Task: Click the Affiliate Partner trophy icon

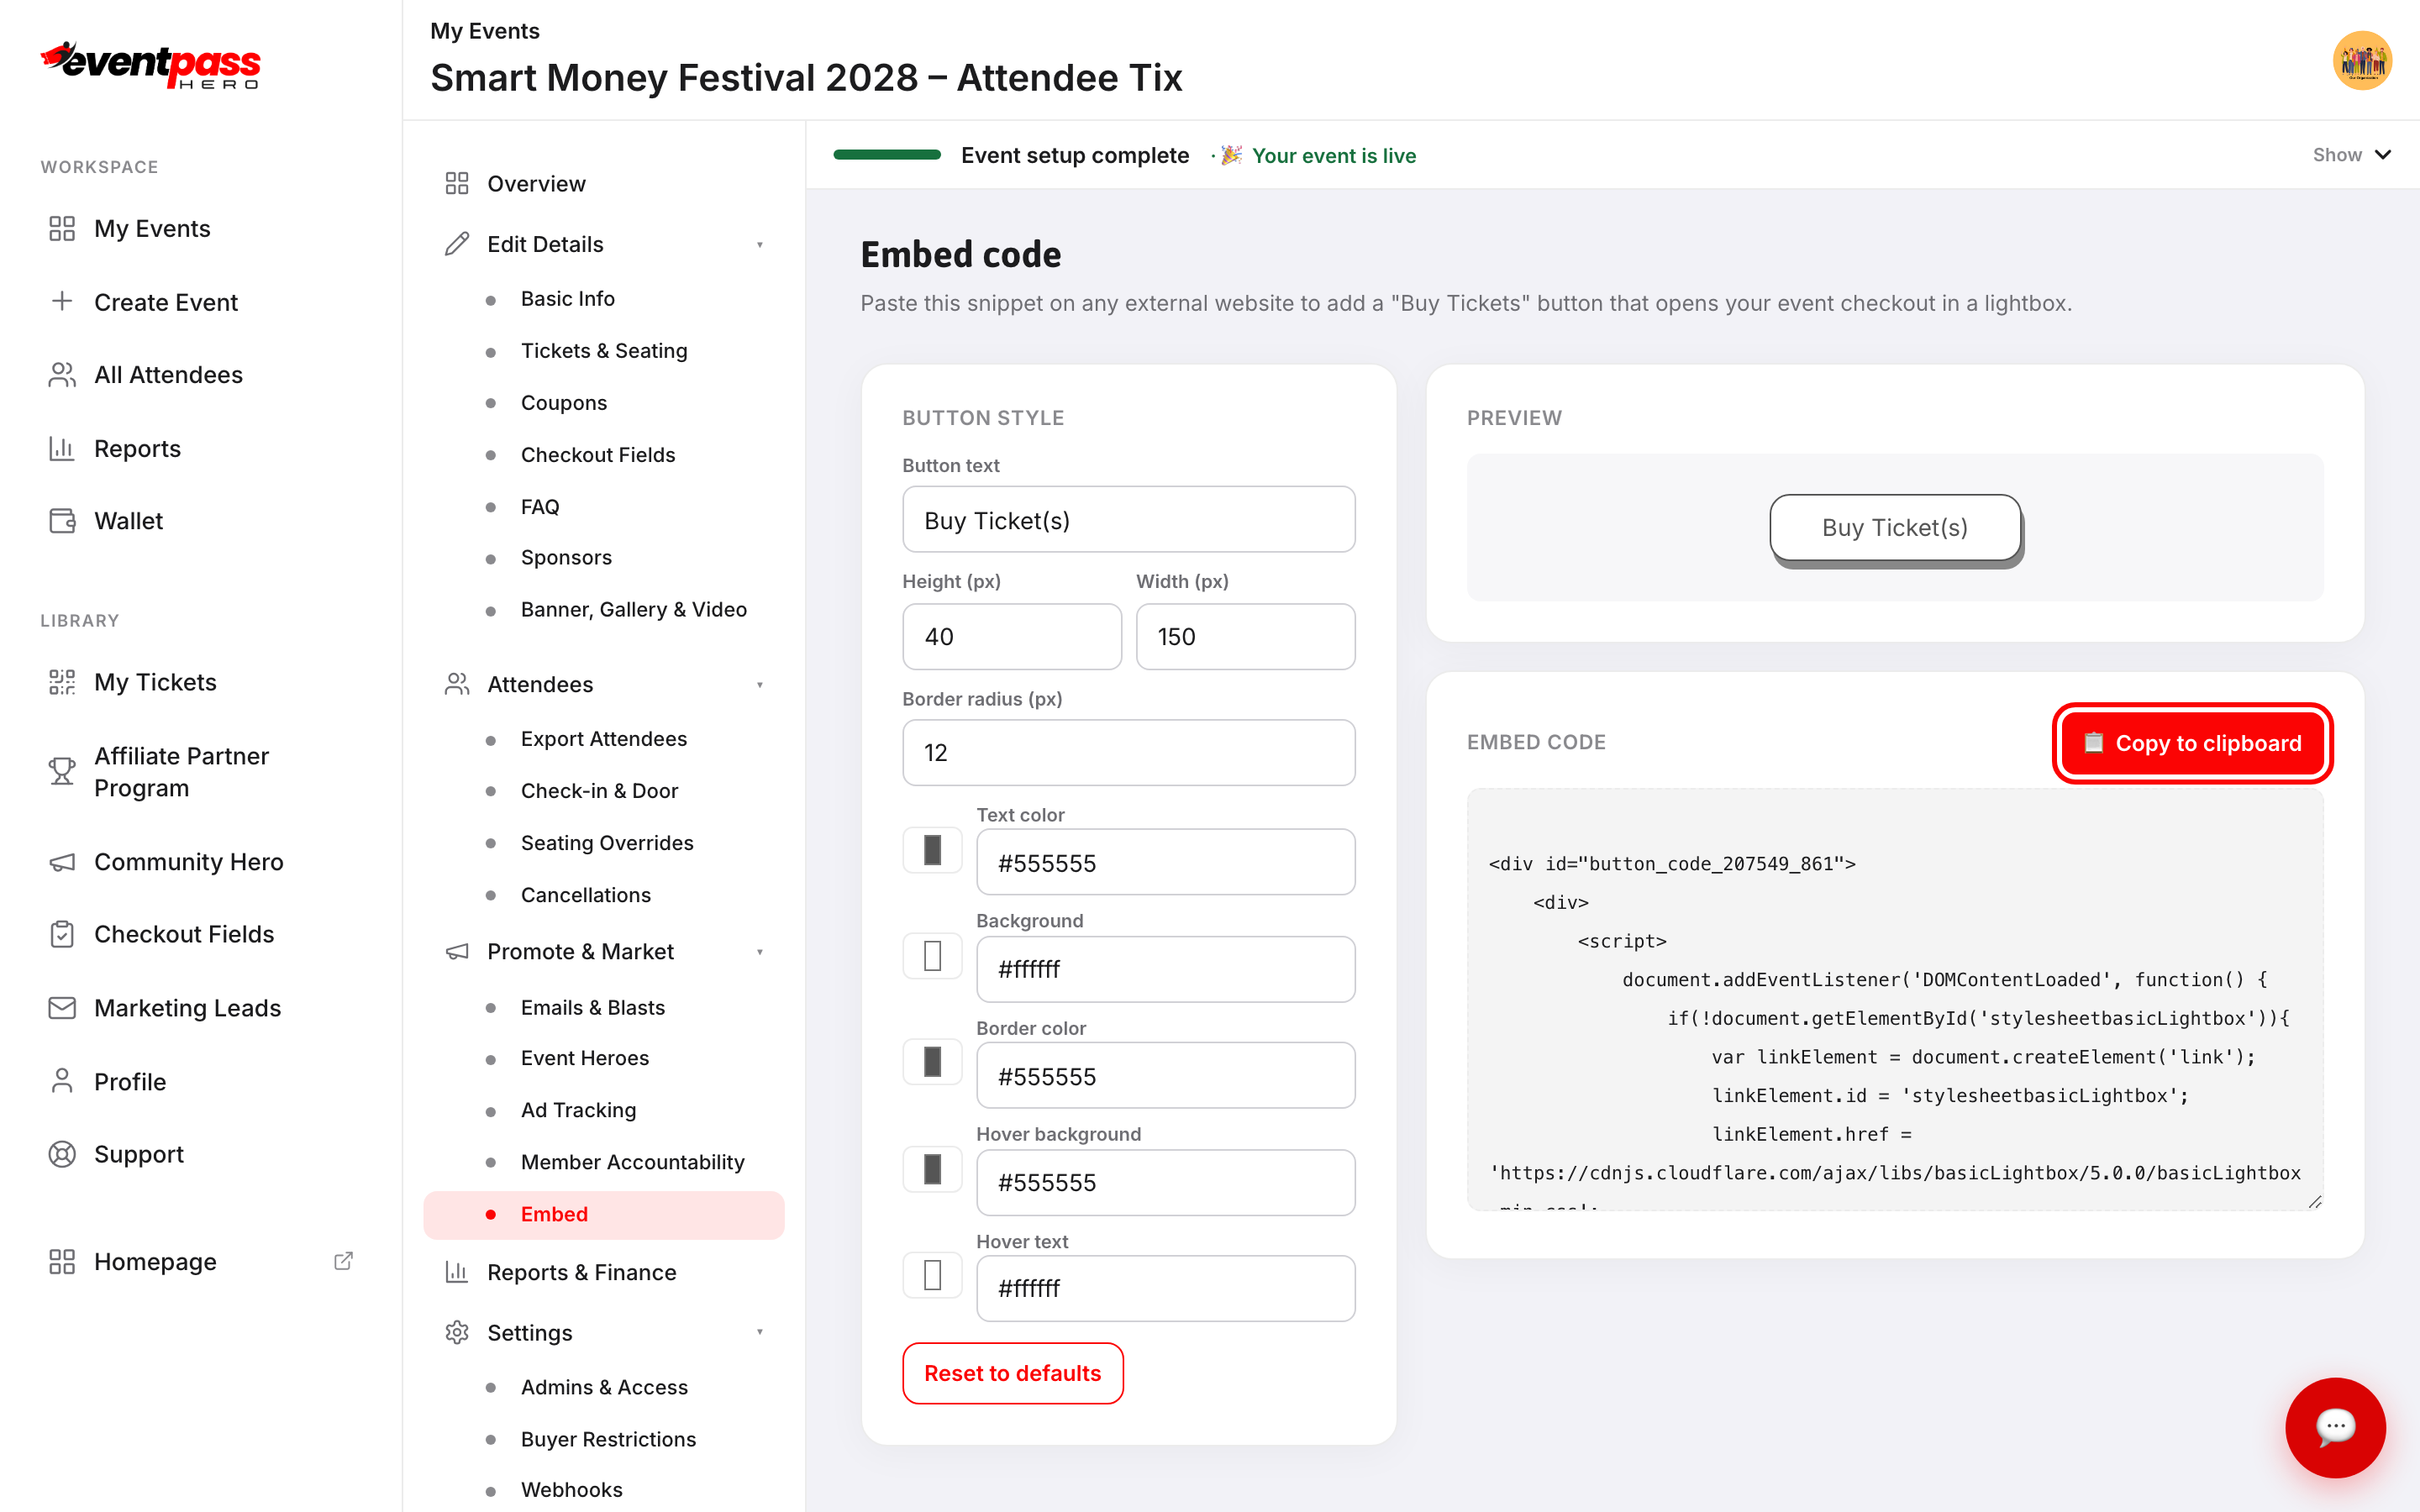Action: 62,771
